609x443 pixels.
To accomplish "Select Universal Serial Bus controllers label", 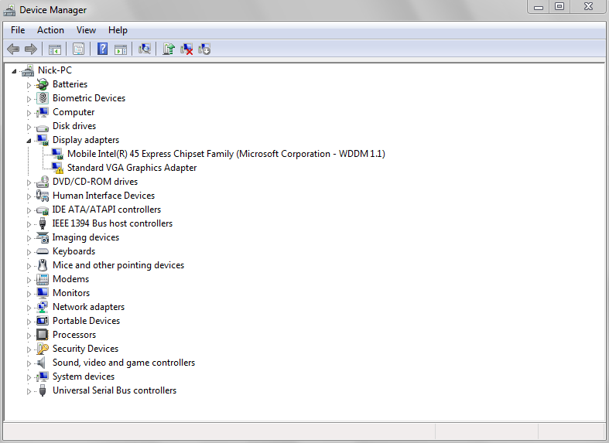I will 115,390.
